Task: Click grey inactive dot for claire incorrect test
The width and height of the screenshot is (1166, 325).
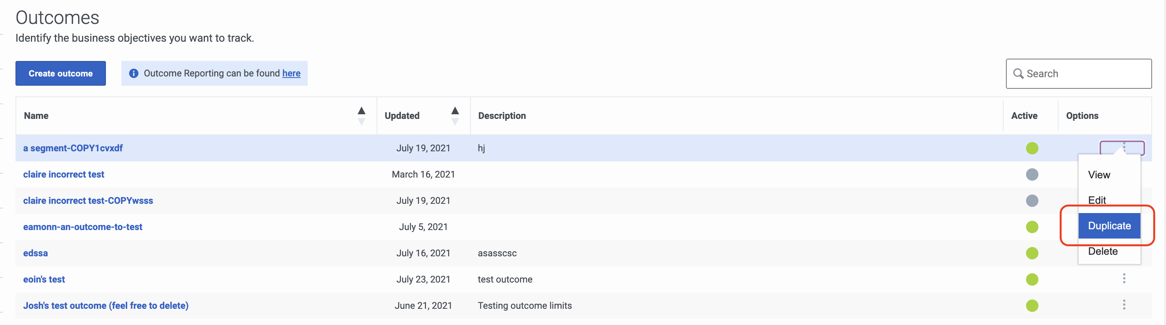Action: (1031, 174)
